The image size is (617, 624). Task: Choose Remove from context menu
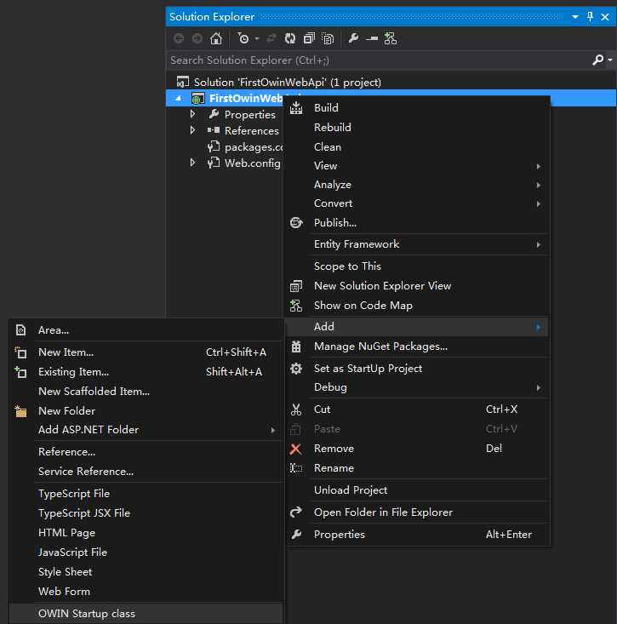(x=417, y=449)
